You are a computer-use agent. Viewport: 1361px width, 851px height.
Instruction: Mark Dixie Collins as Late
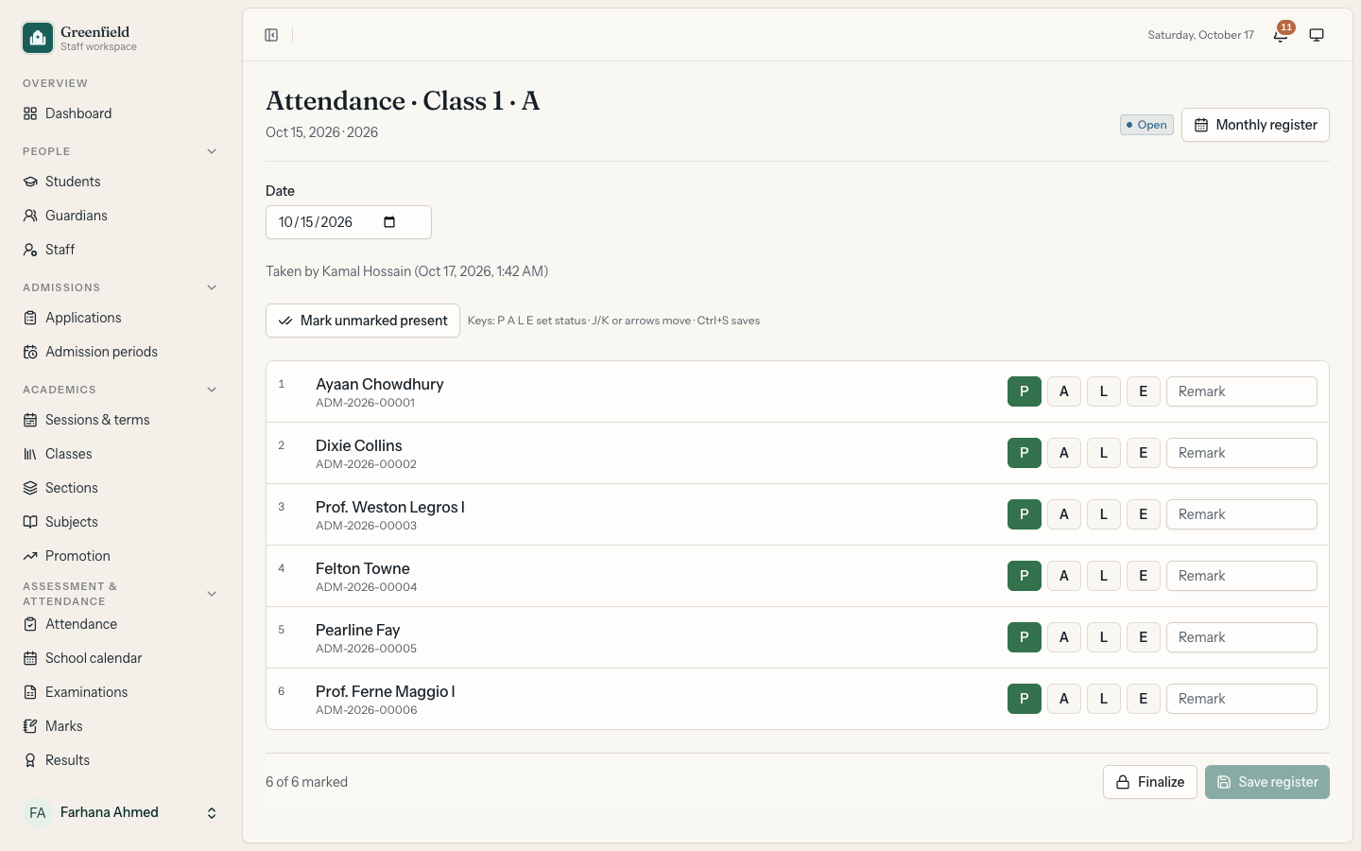pyautogui.click(x=1104, y=453)
